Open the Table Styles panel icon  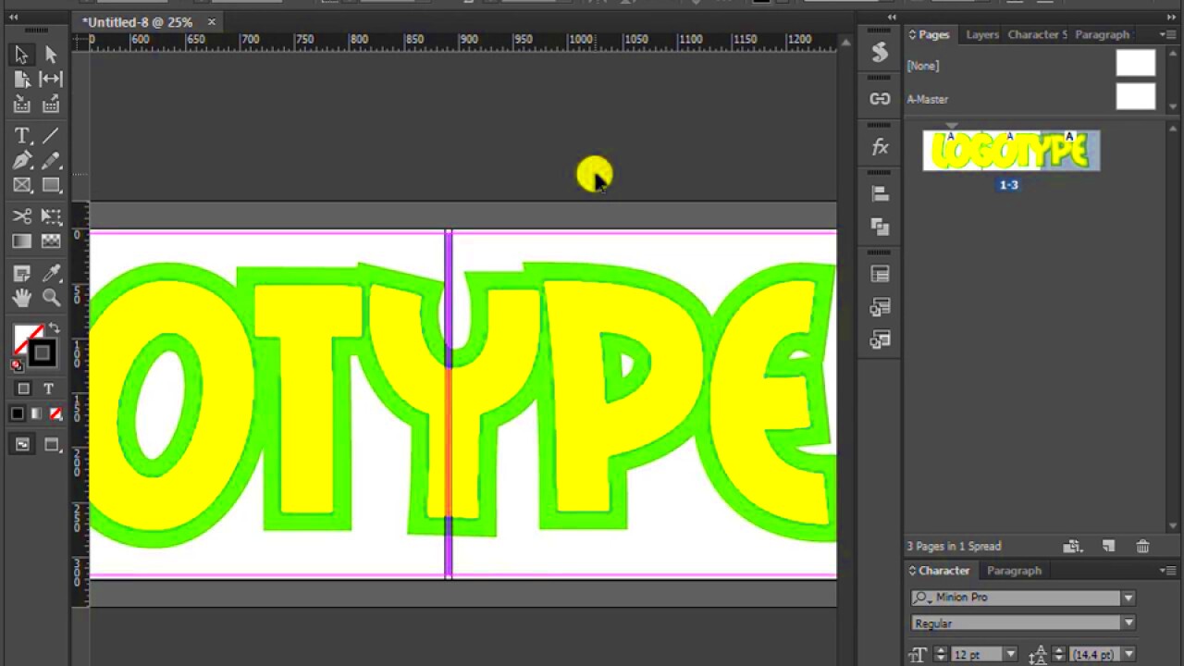880,307
